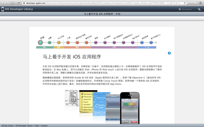
Task: Open the Topic breadcrumb link
Action: (x=37, y=126)
